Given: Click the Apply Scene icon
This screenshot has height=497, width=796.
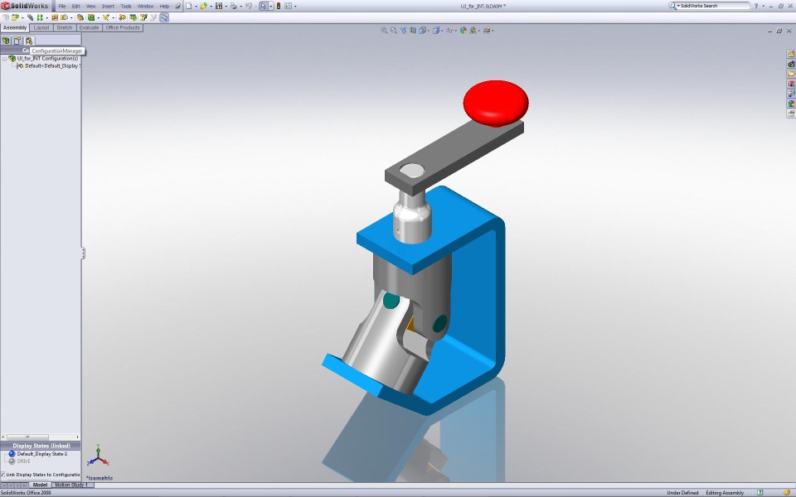Looking at the screenshot, I should coord(473,31).
